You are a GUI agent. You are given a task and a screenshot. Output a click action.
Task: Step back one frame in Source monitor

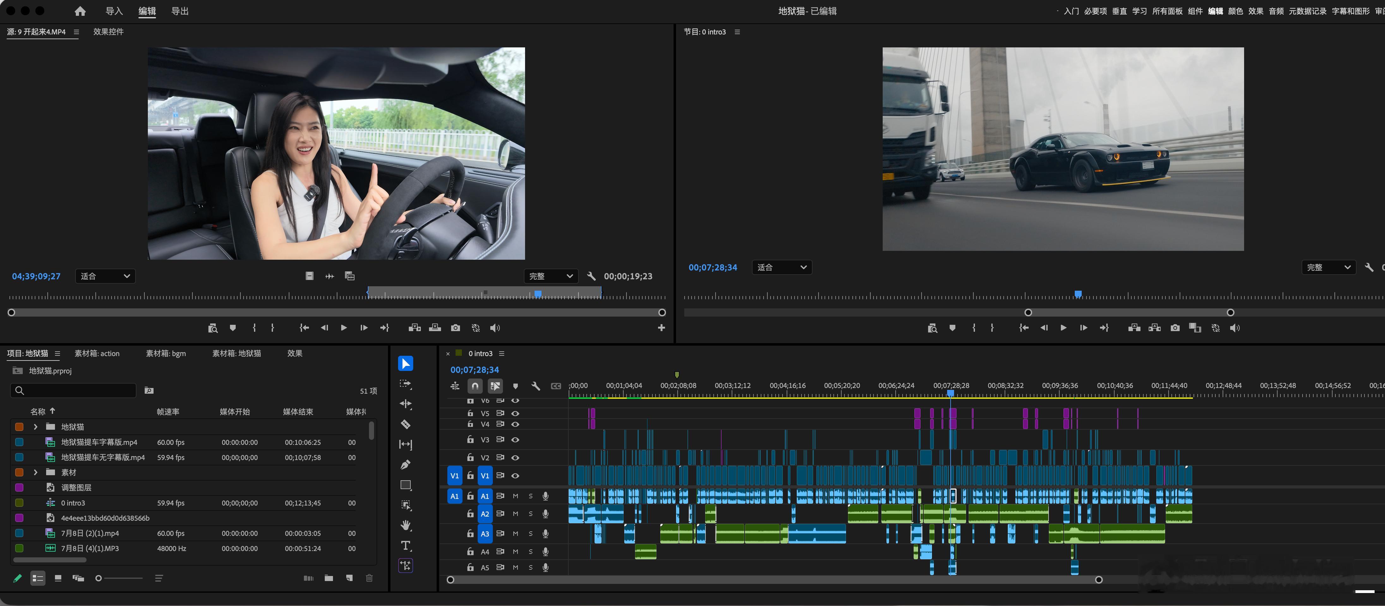point(324,327)
